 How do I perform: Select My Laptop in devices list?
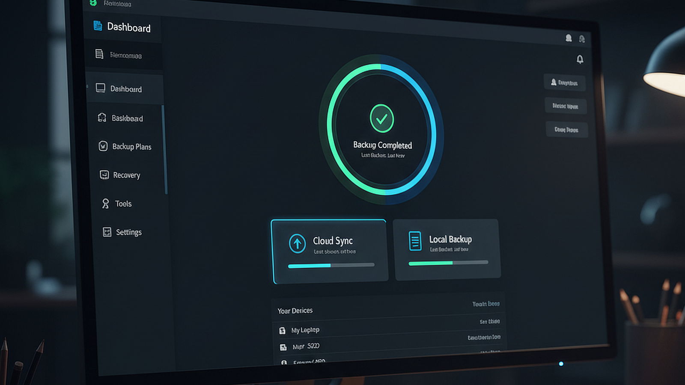[x=305, y=330]
